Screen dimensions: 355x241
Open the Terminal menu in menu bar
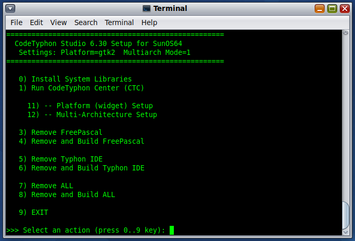pos(119,22)
